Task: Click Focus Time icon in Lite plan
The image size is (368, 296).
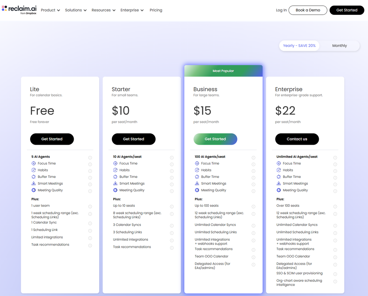Action: 33,163
